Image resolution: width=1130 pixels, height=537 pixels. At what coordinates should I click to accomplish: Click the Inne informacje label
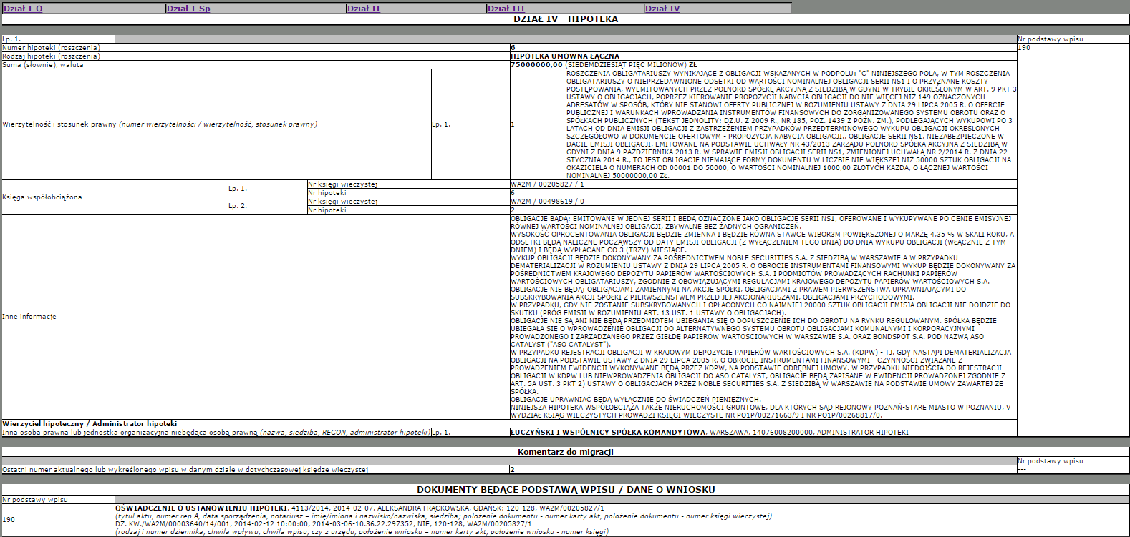29,317
